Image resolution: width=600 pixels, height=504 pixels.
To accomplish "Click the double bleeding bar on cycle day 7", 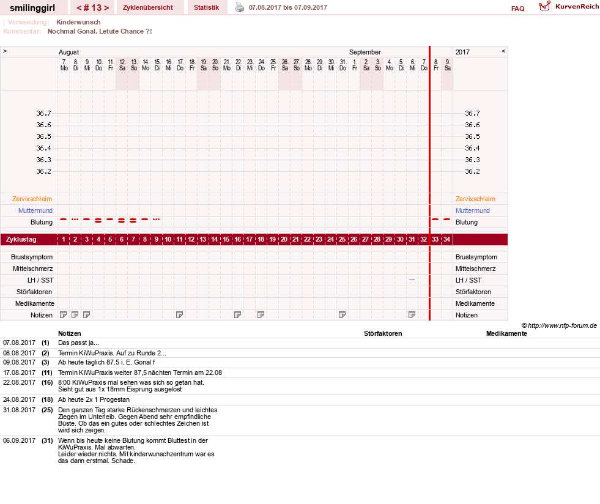I will tap(133, 220).
